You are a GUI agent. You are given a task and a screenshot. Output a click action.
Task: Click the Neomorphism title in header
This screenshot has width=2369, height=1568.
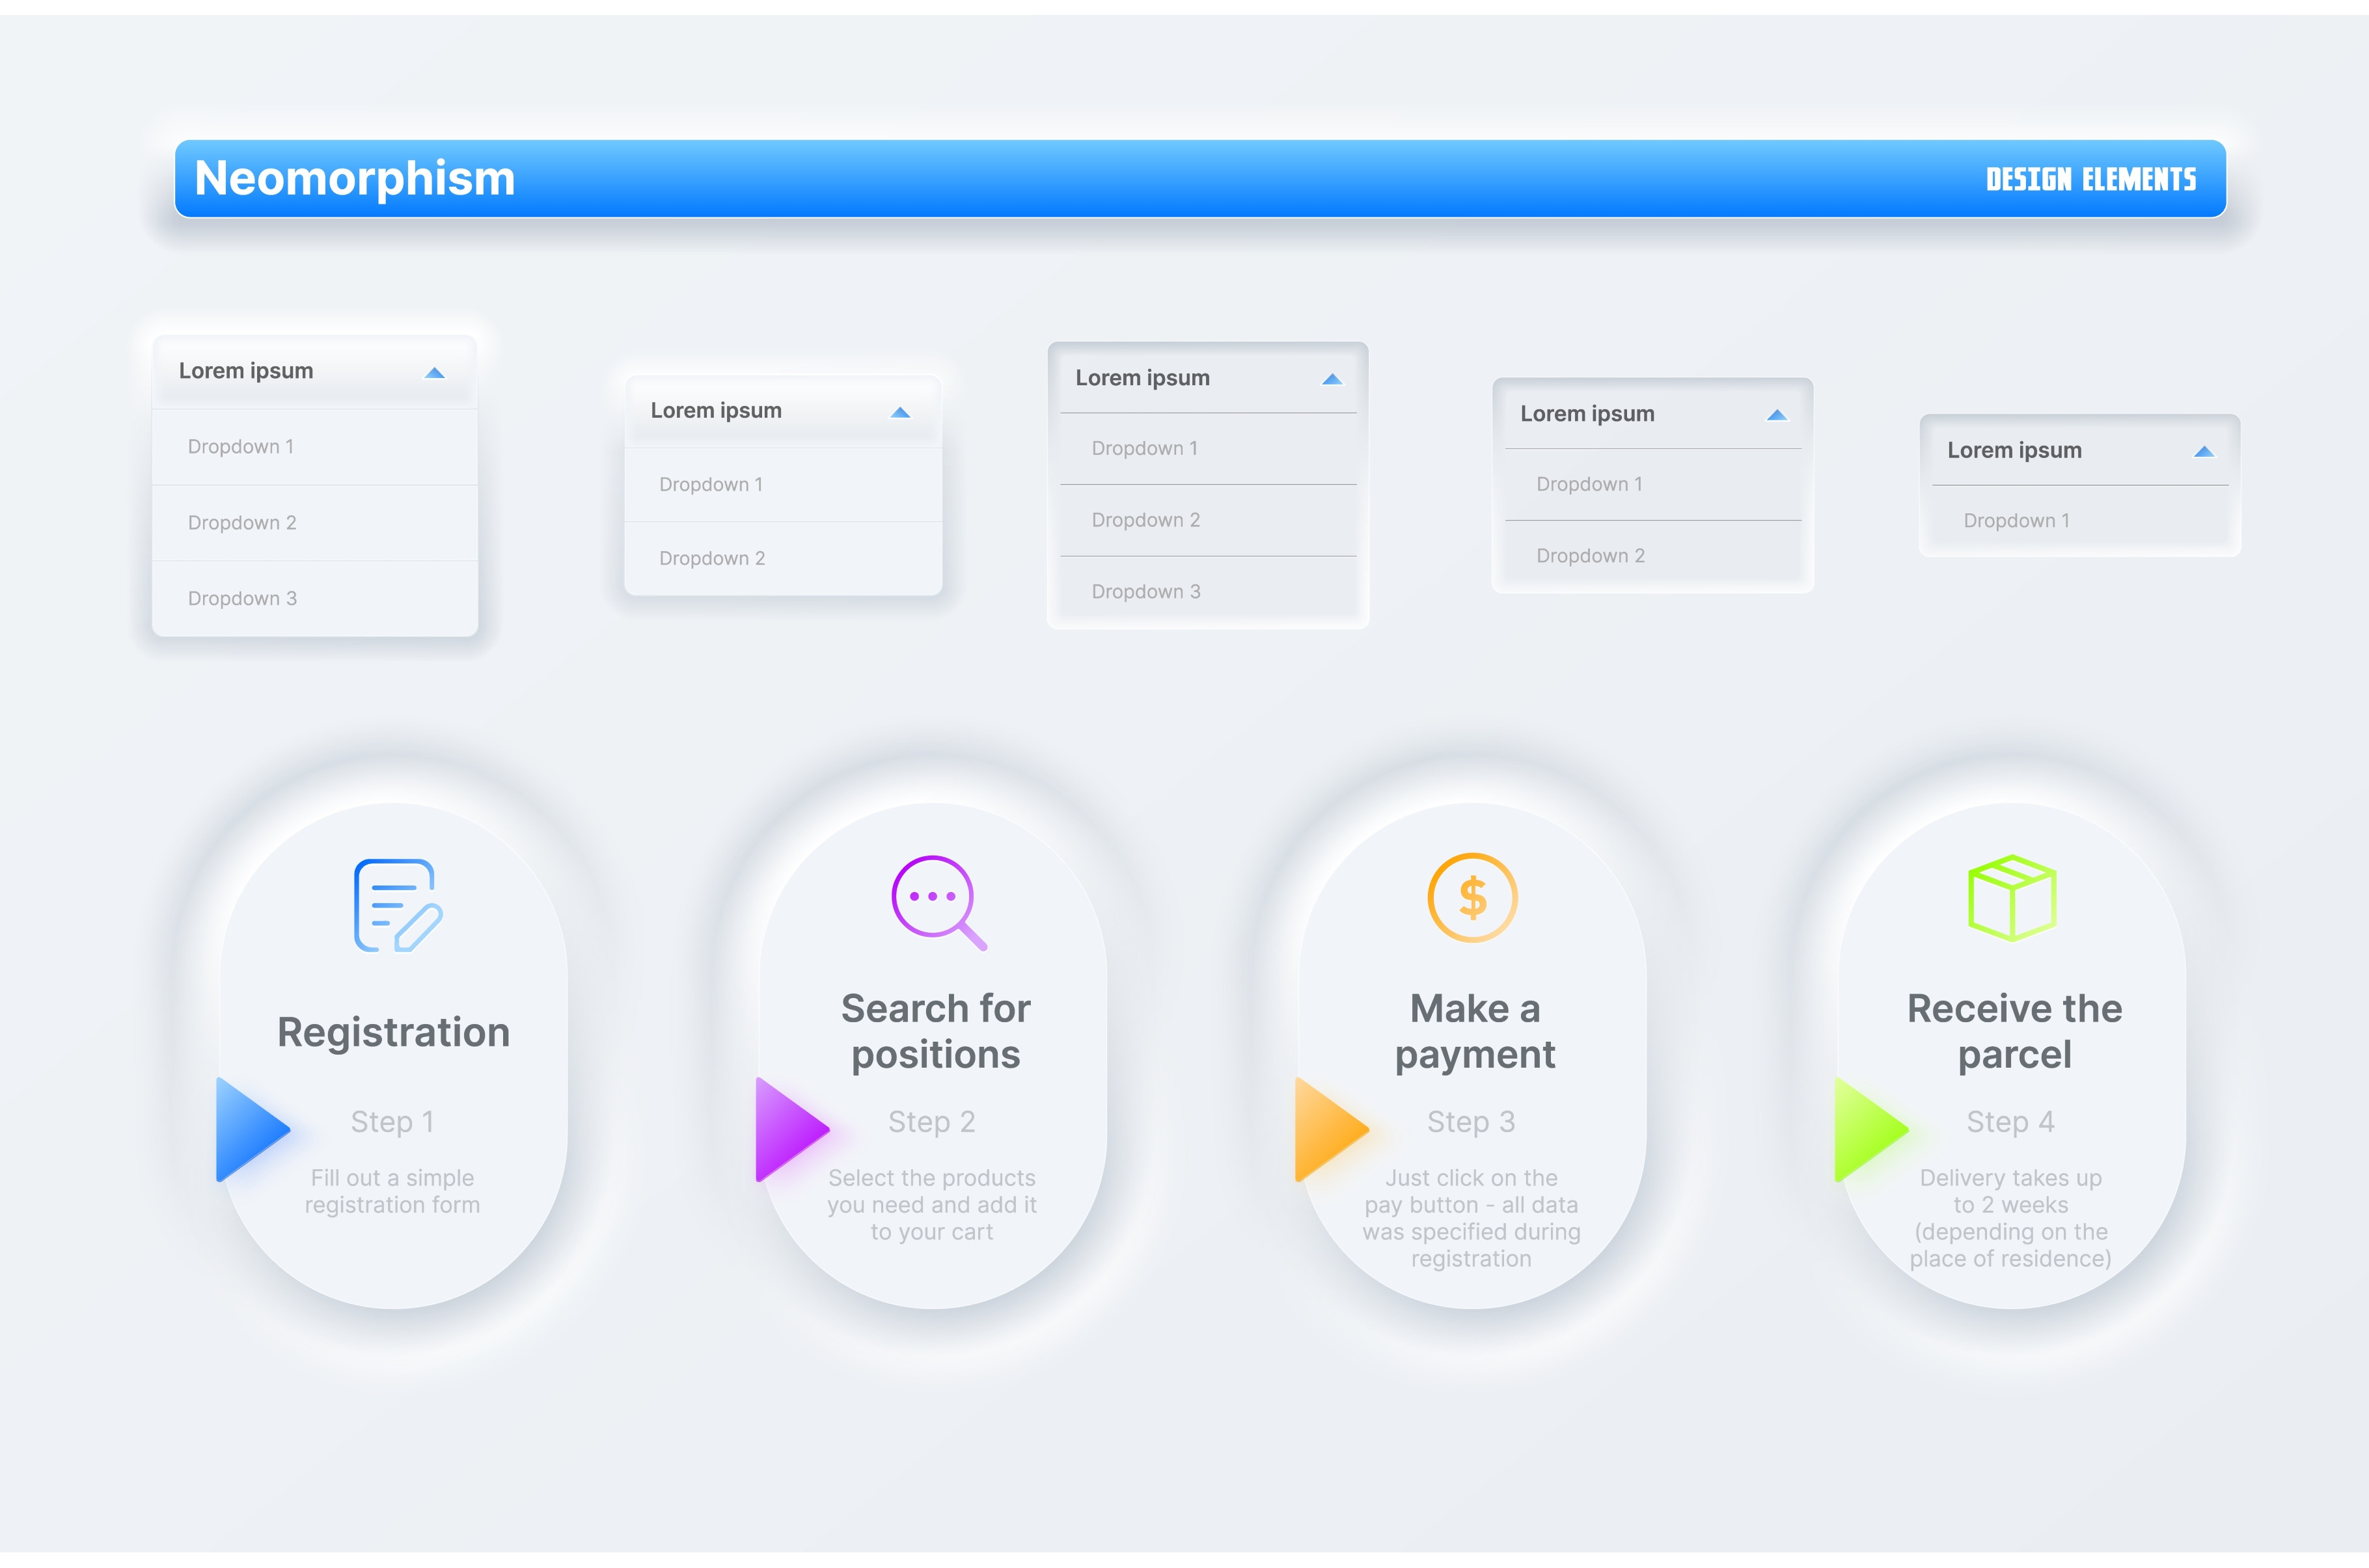(354, 179)
